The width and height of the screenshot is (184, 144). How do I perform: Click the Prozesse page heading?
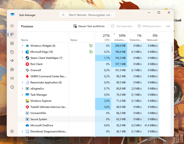tap(27, 26)
